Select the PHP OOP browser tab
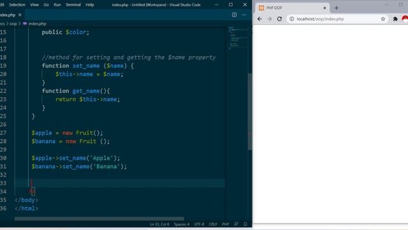 point(292,8)
